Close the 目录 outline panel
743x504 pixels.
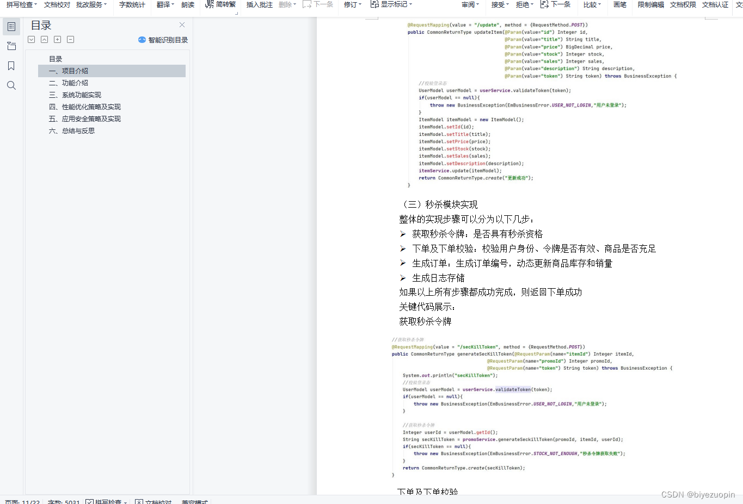click(x=181, y=24)
